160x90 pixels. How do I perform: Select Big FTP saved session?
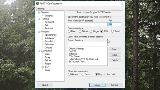pyautogui.click(x=72, y=51)
